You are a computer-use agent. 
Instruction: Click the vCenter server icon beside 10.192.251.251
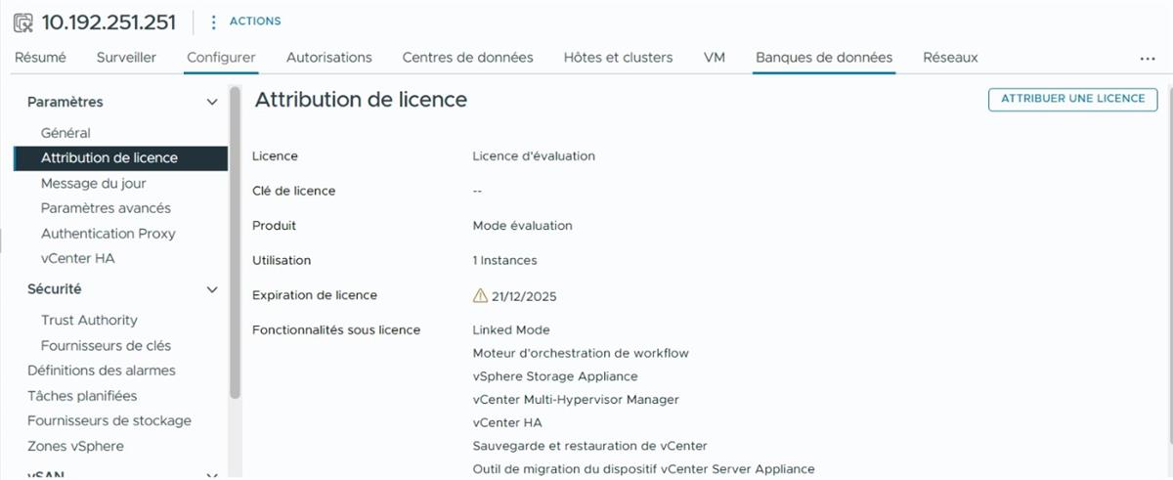[x=23, y=22]
